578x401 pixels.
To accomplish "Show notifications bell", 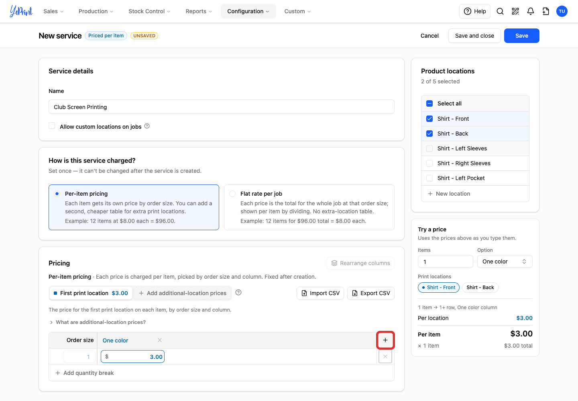I will tap(531, 11).
